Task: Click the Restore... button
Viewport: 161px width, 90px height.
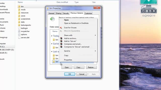Action: point(91,67)
